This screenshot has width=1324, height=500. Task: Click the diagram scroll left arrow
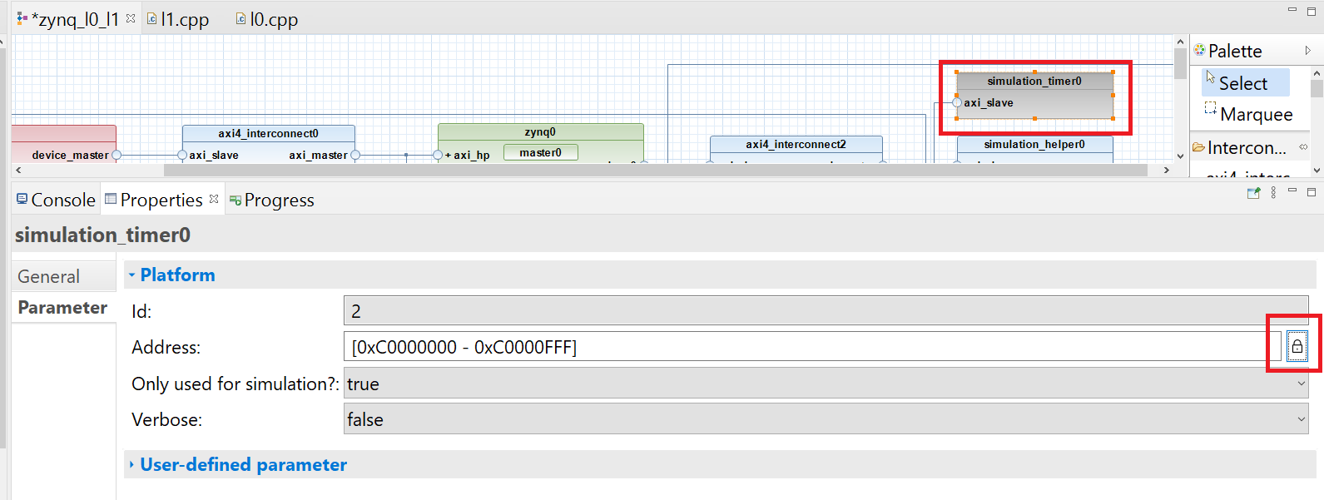(18, 170)
